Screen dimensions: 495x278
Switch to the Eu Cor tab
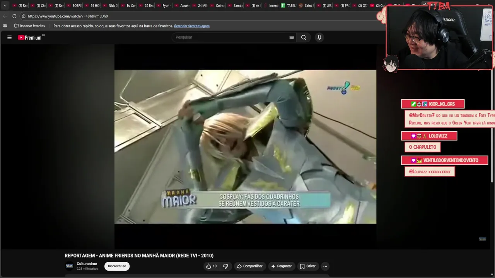pos(128,5)
